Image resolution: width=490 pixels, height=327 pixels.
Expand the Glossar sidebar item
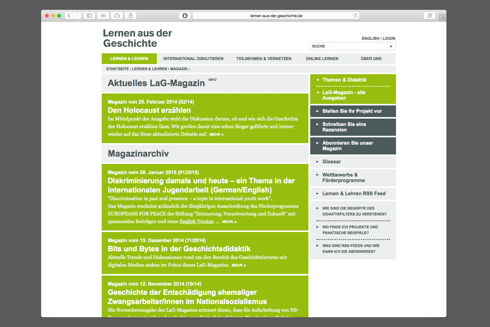pyautogui.click(x=331, y=162)
